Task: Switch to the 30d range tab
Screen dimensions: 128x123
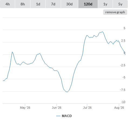Action: coord(69,4)
